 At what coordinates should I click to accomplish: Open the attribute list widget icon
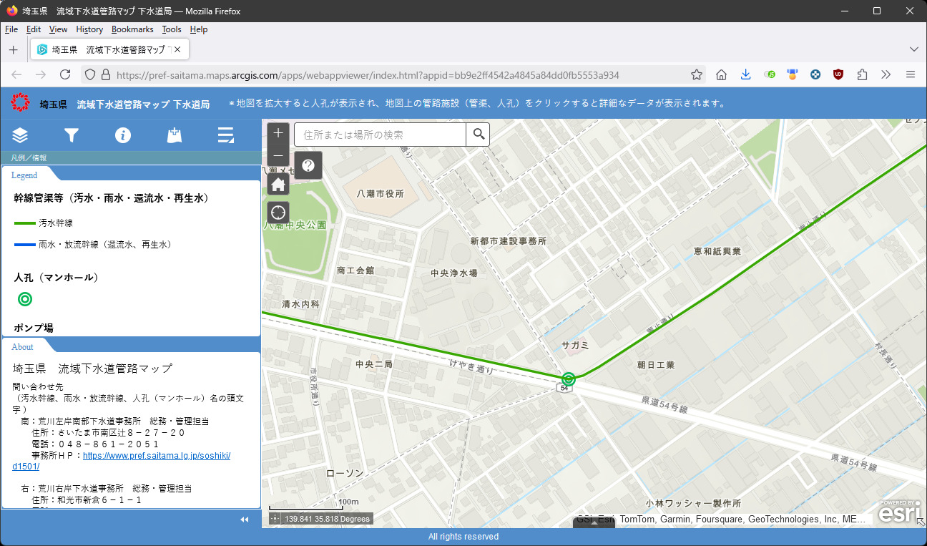coord(226,135)
